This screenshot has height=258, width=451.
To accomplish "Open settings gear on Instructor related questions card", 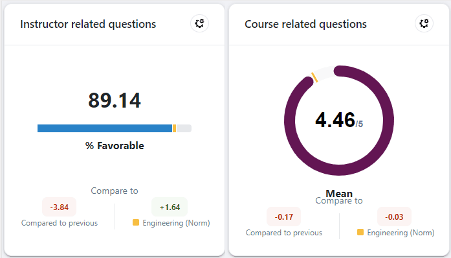I will point(199,23).
